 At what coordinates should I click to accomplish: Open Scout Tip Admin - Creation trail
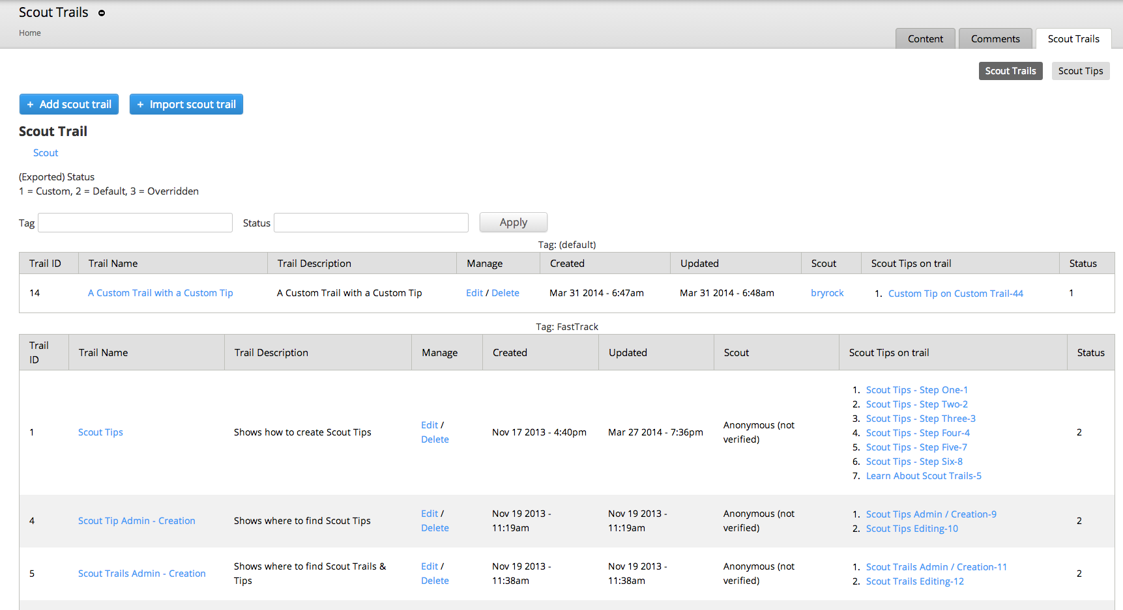point(137,521)
